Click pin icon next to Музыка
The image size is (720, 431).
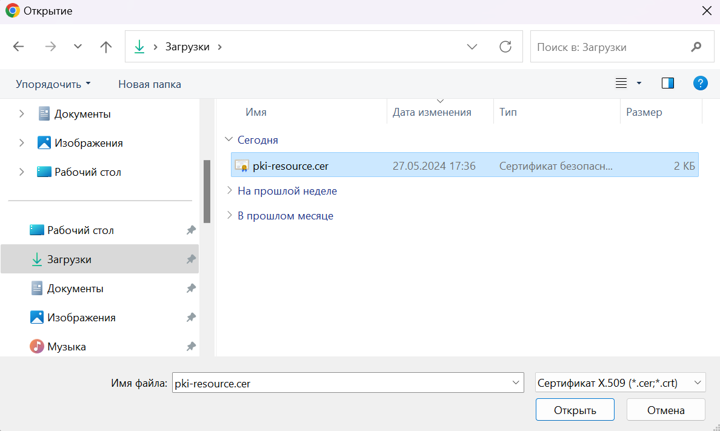tap(191, 347)
